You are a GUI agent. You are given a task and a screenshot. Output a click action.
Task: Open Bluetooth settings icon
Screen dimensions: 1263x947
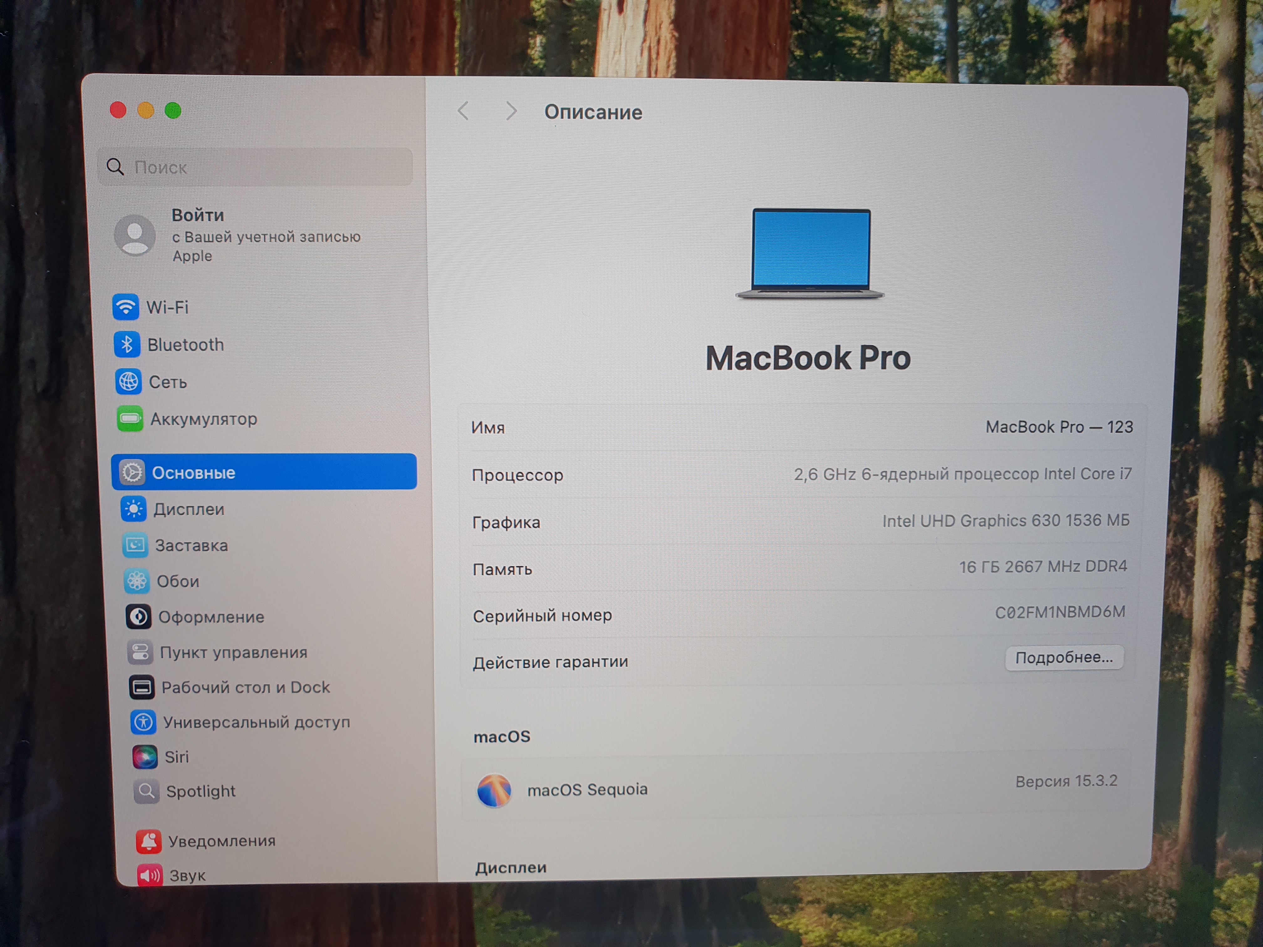127,344
